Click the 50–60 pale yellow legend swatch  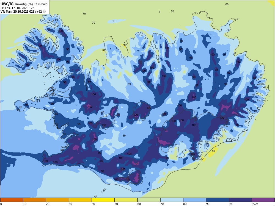click(x=126, y=200)
